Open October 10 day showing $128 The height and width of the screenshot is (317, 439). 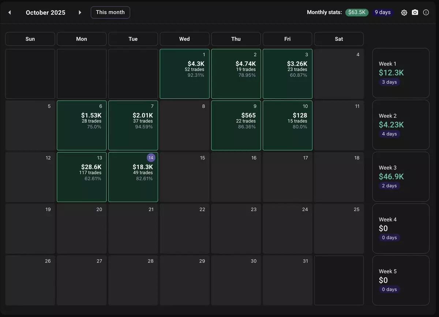[x=288, y=125]
